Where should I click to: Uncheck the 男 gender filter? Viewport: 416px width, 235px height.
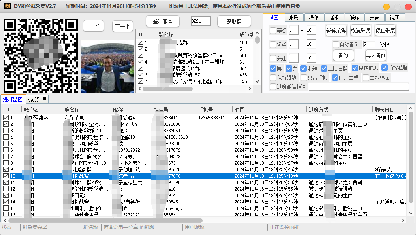click(x=273, y=68)
